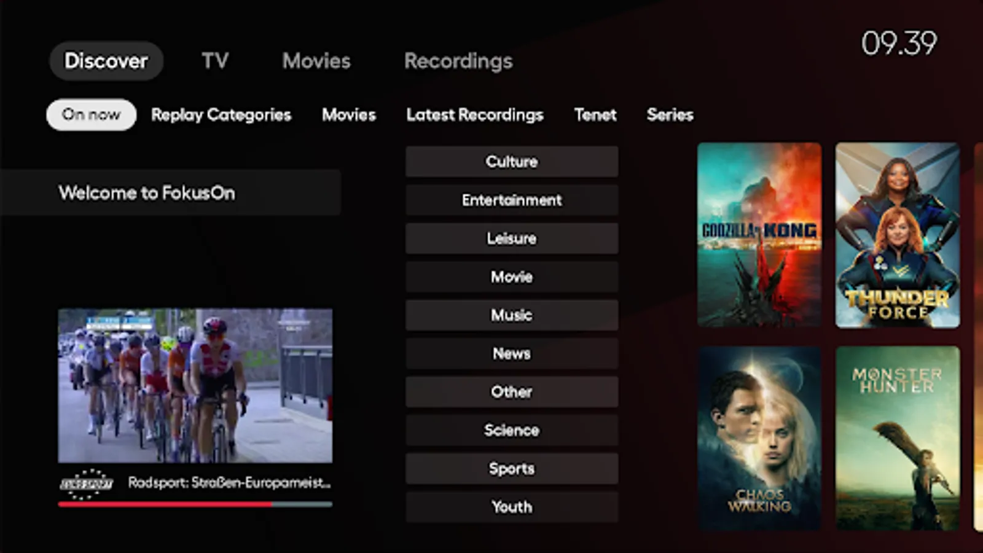Image resolution: width=983 pixels, height=553 pixels.
Task: Open the Recordings tab
Action: pos(458,61)
